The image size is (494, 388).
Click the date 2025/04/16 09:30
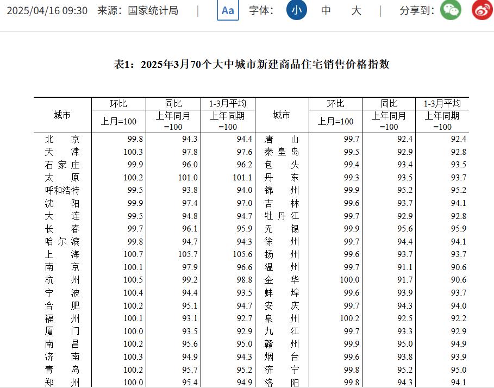tap(47, 10)
